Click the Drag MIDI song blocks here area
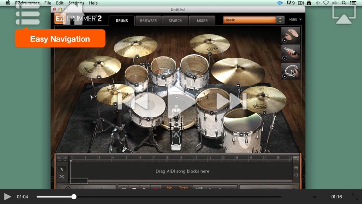362x204 pixels. 182,171
